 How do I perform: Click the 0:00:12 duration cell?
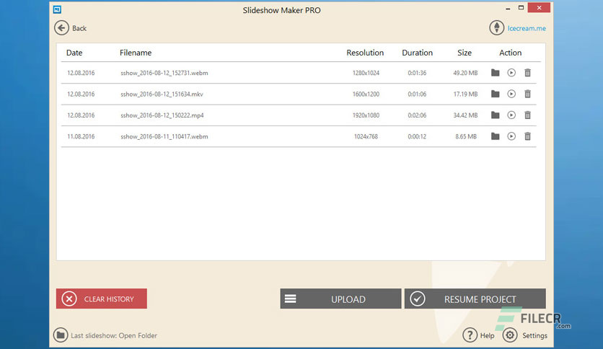(x=417, y=136)
